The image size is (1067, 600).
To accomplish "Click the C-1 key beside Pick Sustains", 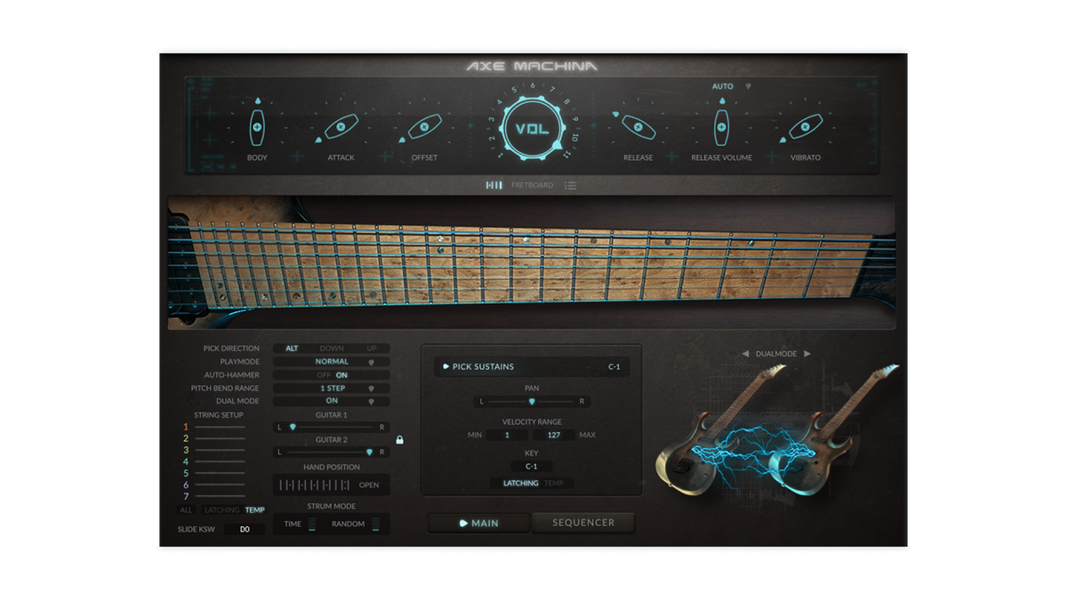I will pyautogui.click(x=614, y=366).
